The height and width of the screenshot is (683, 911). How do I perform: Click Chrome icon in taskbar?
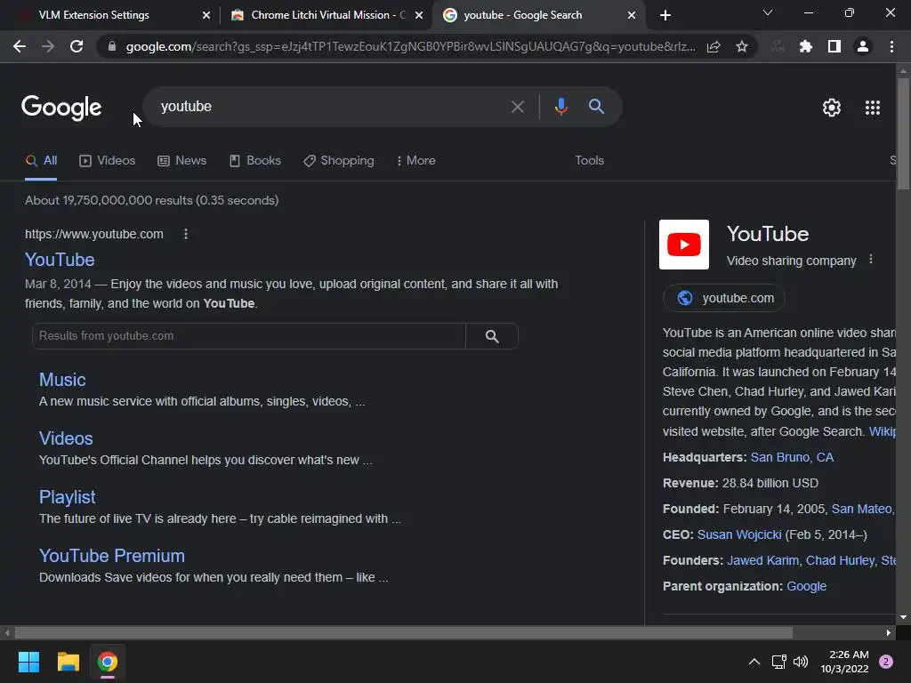[x=108, y=662]
